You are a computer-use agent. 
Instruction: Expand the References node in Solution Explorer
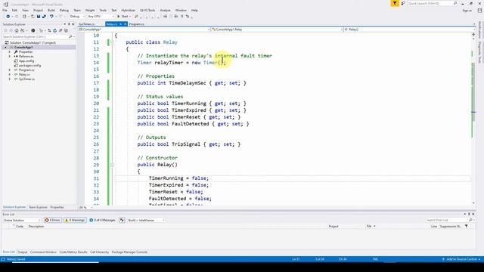coord(10,57)
